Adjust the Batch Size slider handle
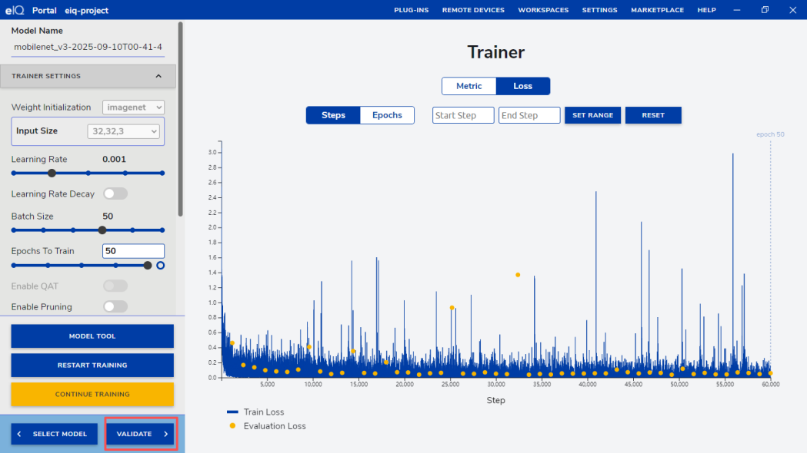The height and width of the screenshot is (453, 807). [x=102, y=230]
